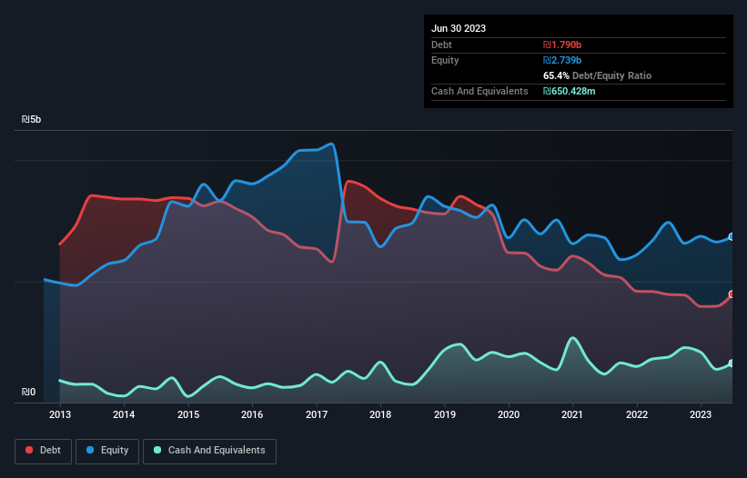
Task: Click Cash And Equivalents label in tooltip
Action: tap(479, 91)
